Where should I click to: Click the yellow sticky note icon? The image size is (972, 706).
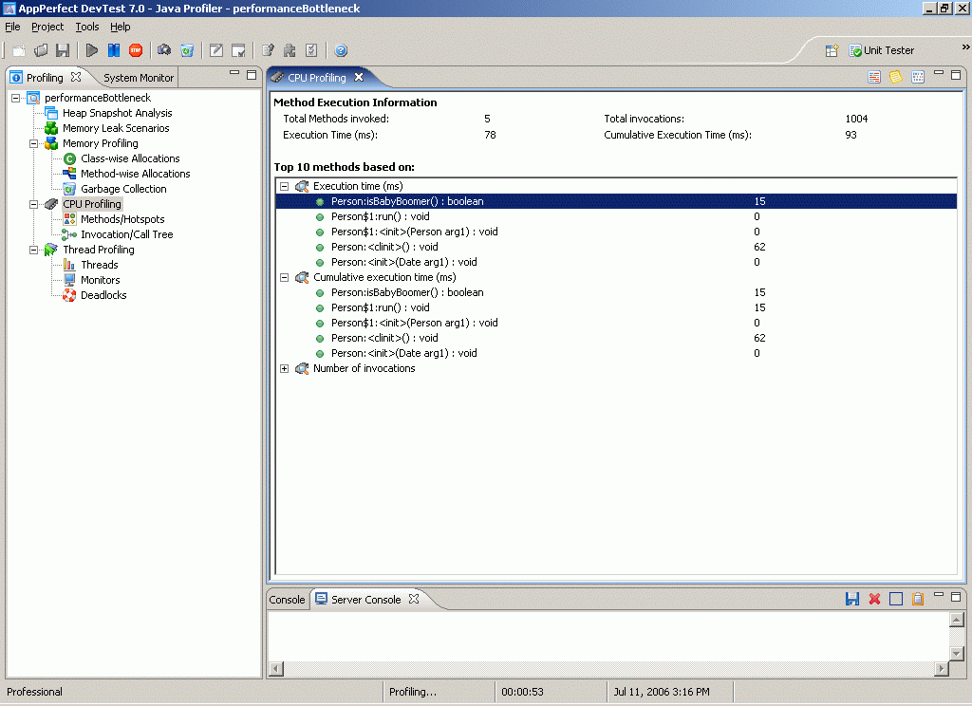tap(896, 77)
